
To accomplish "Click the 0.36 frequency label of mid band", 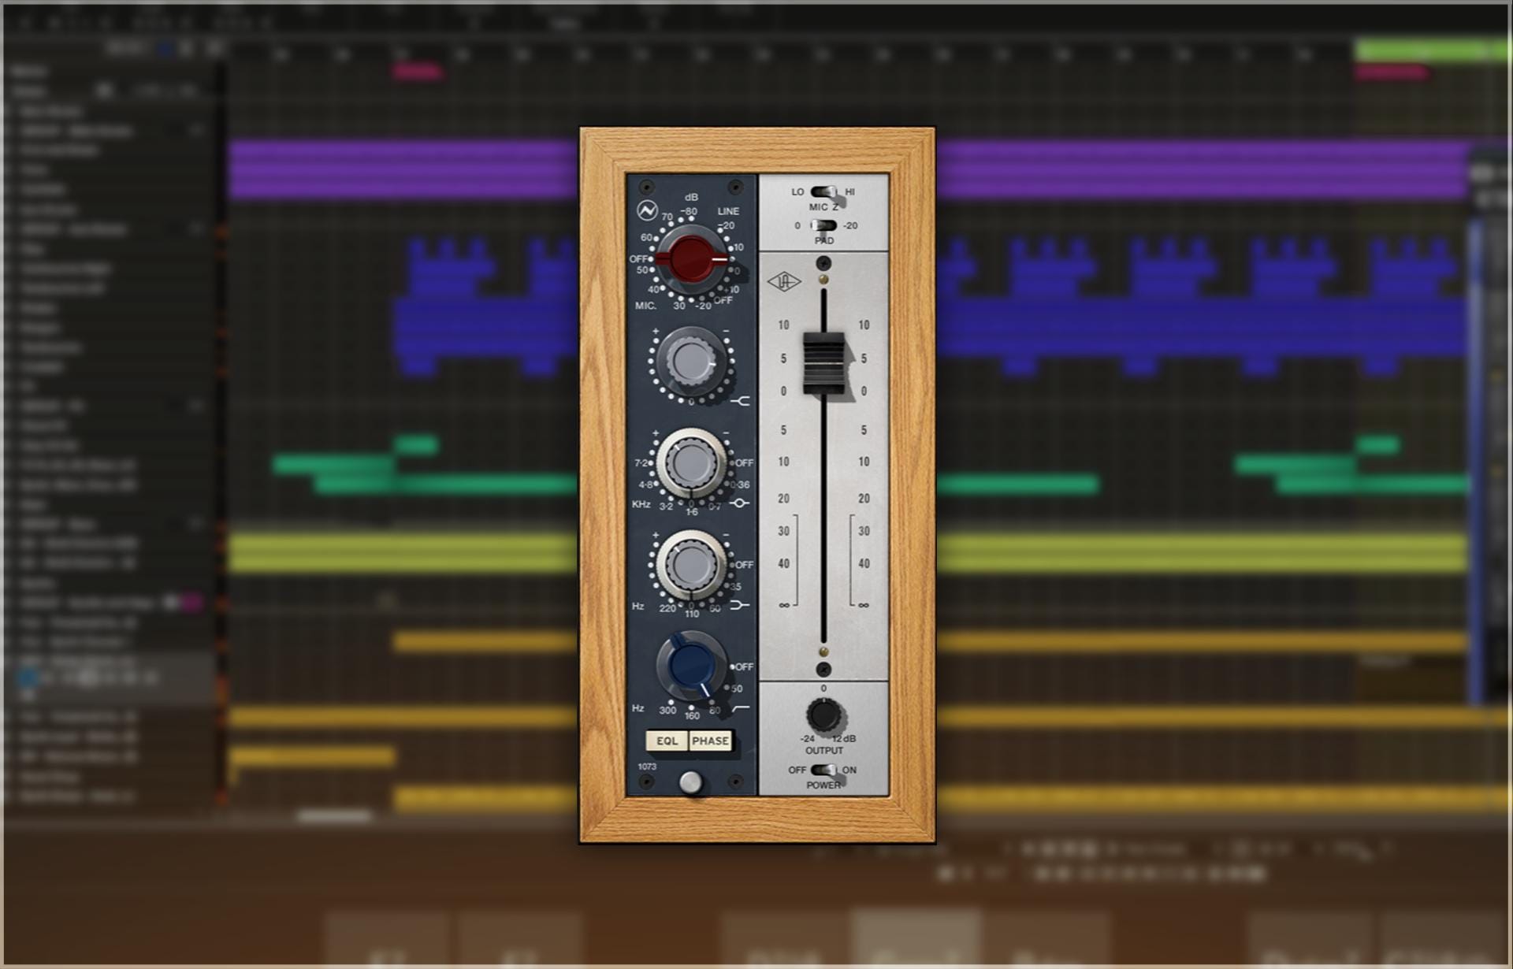I will coord(741,484).
